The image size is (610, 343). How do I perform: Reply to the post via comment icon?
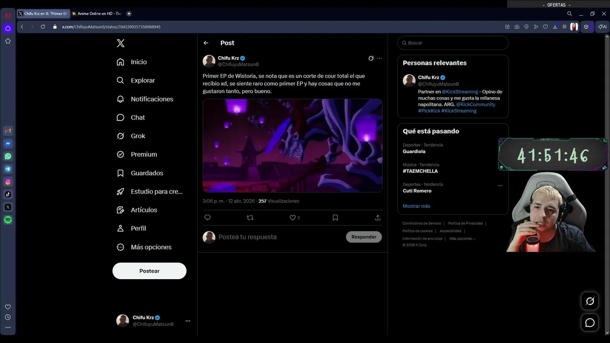coord(207,217)
